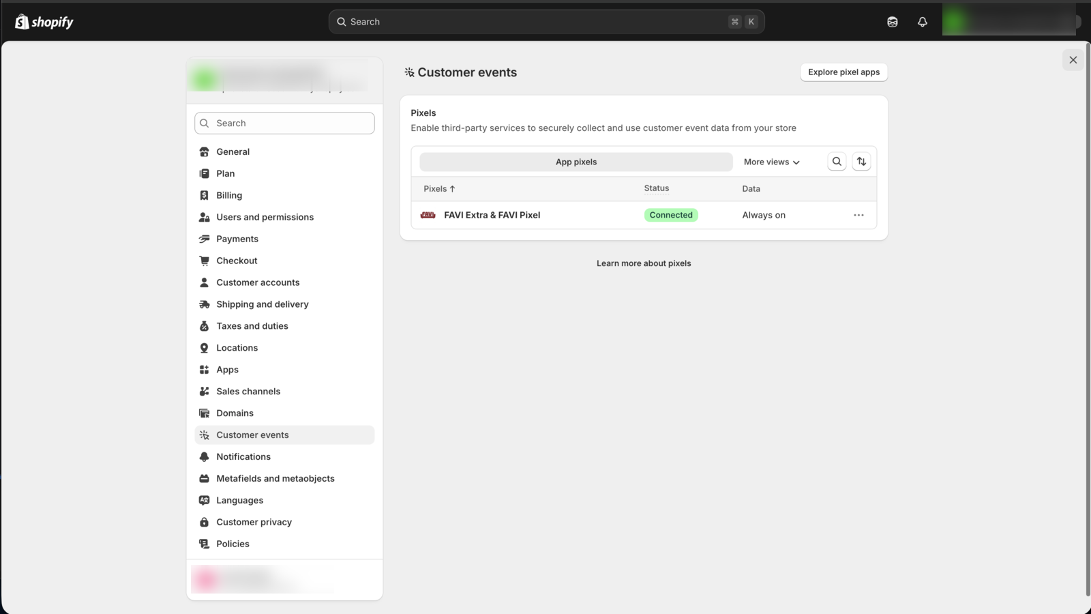1091x614 pixels.
Task: Click the Data column header
Action: pos(751,189)
